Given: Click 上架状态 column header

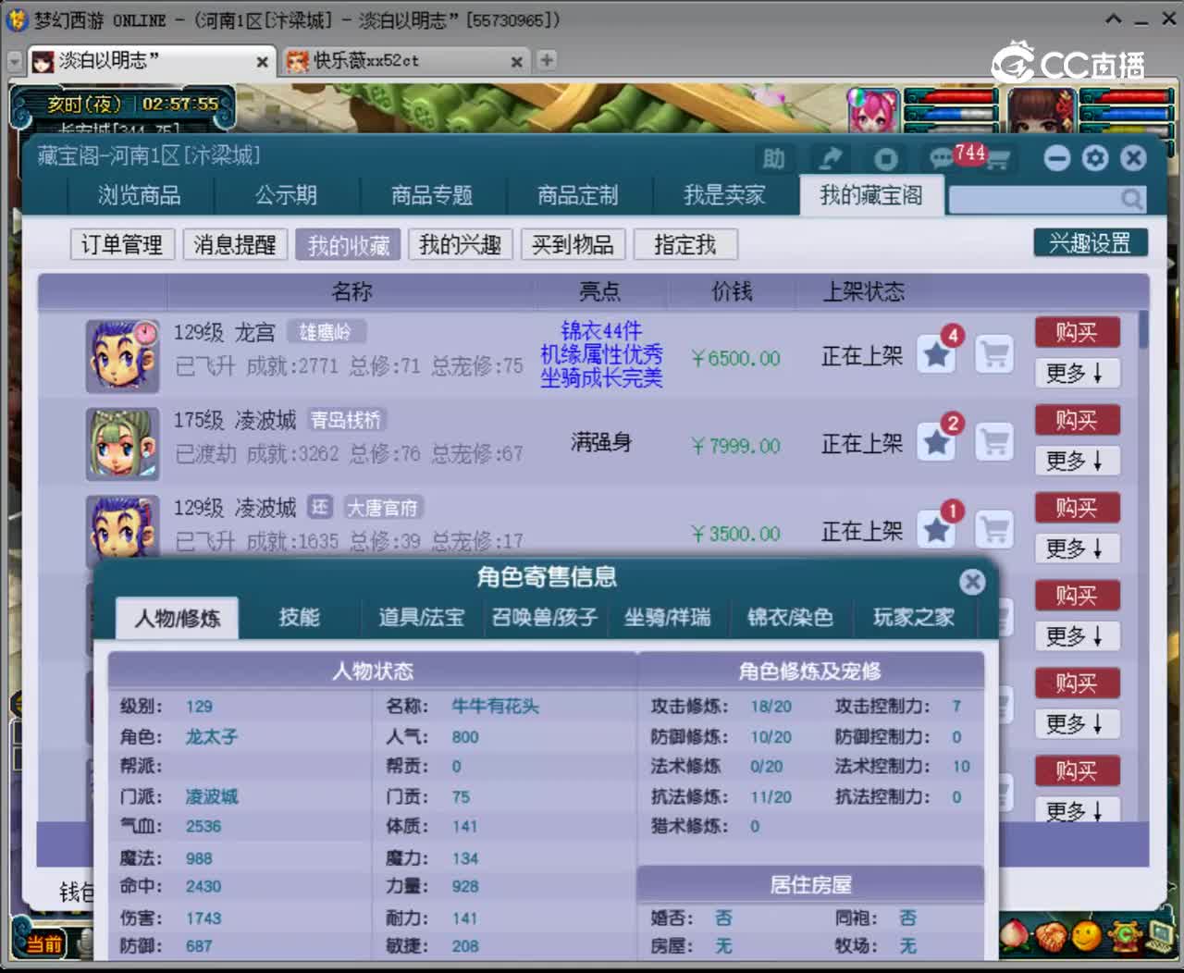Looking at the screenshot, I should (x=864, y=292).
